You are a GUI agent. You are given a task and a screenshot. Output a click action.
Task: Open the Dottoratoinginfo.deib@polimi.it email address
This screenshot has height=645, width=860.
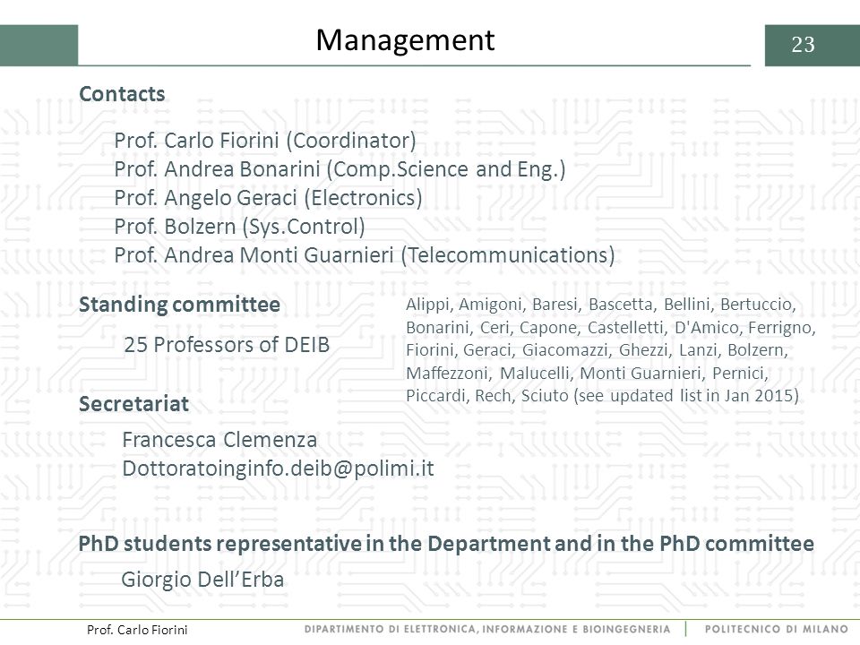coord(278,469)
